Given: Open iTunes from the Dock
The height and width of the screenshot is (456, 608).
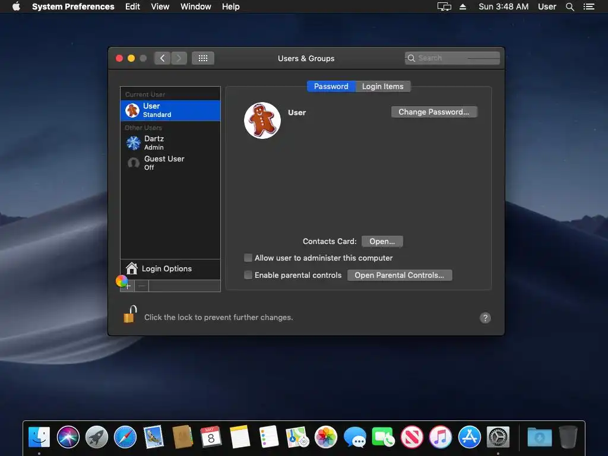Looking at the screenshot, I should pos(441,437).
